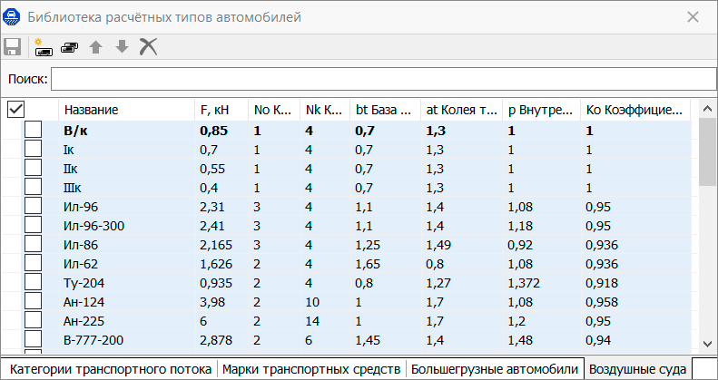Sort by the F, кН column header
Screen dimensions: 718x380
tap(221, 110)
